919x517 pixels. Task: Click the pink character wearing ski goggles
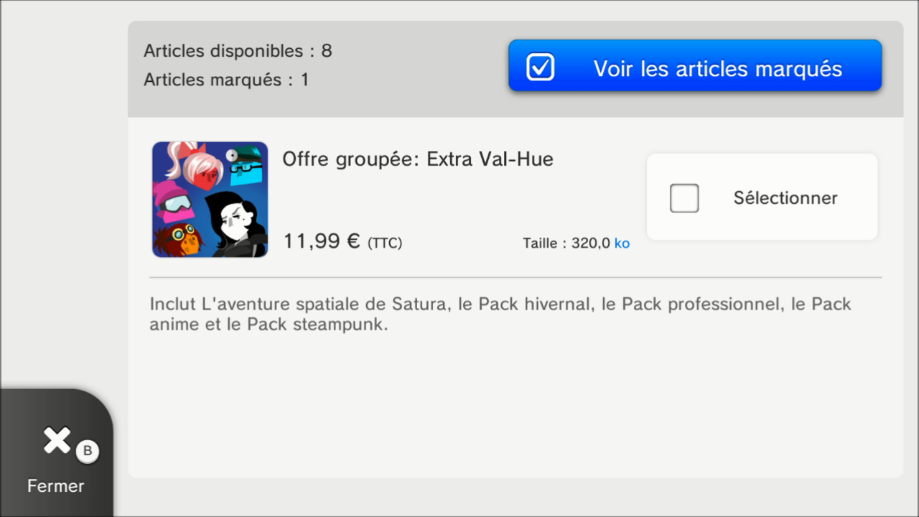(173, 202)
